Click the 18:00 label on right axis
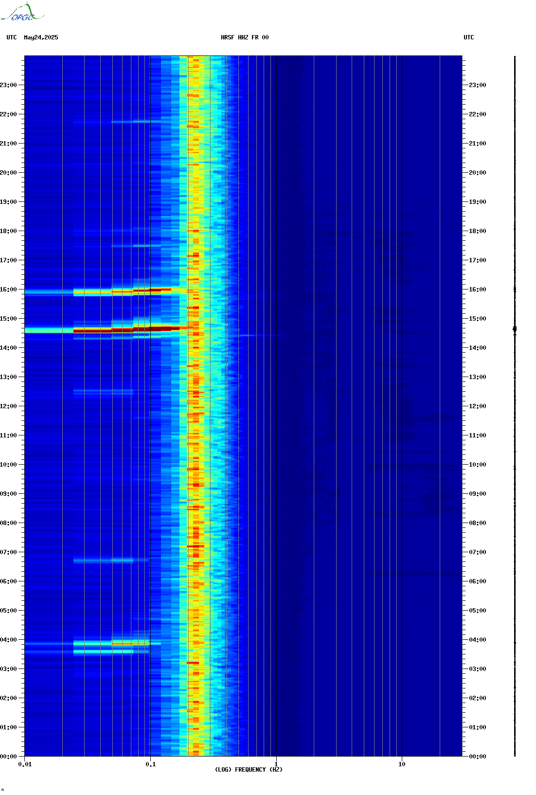Screen dimensions: 536x795 point(477,231)
